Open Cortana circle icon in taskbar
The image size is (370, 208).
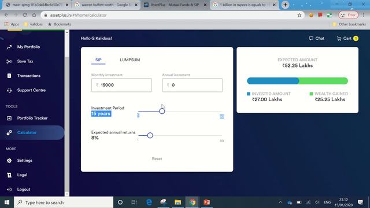[120, 202]
